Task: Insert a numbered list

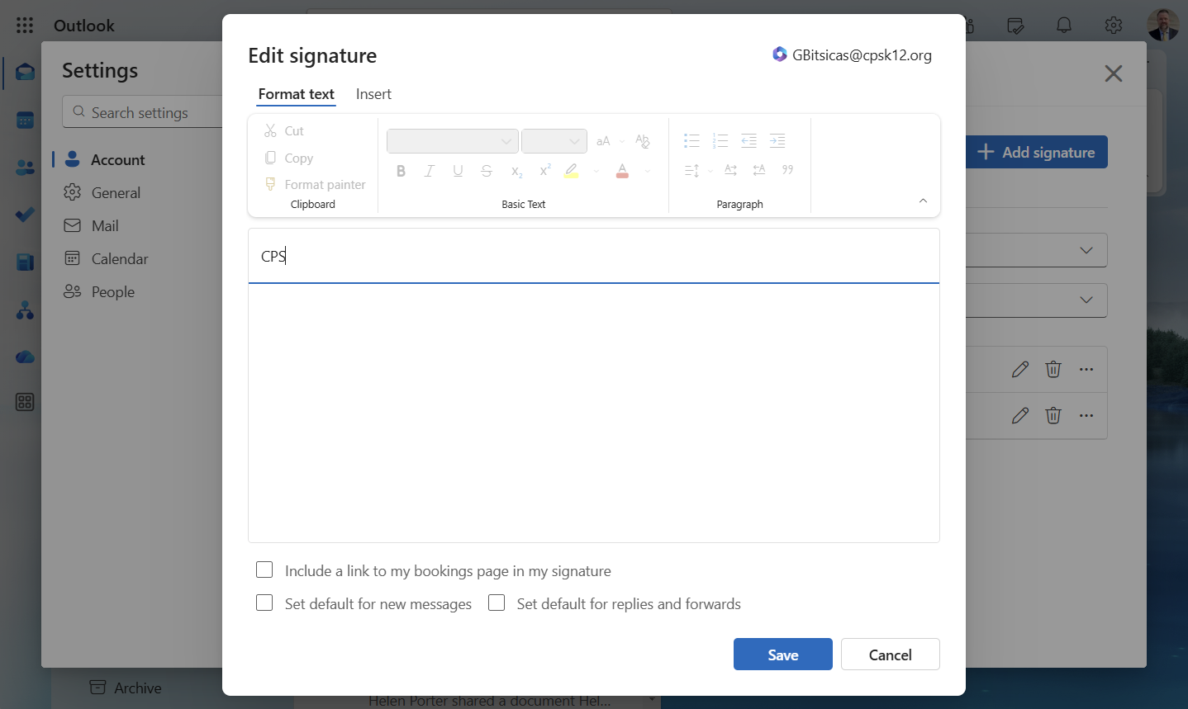Action: click(720, 141)
